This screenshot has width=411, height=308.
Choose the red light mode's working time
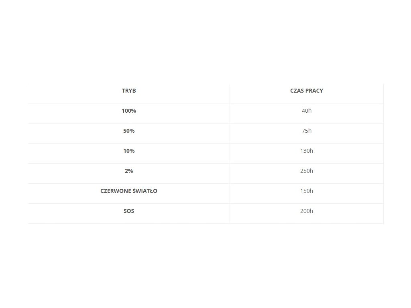(x=306, y=191)
